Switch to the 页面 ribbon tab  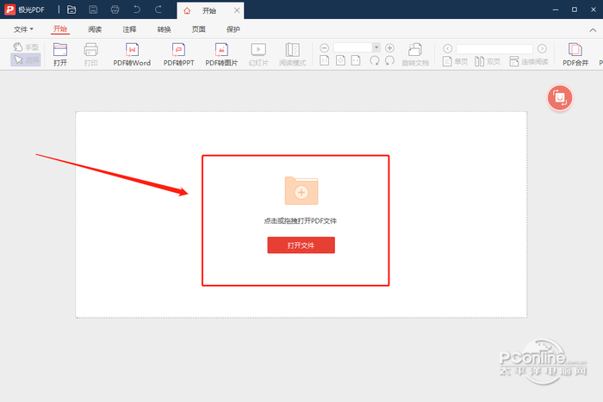click(198, 29)
